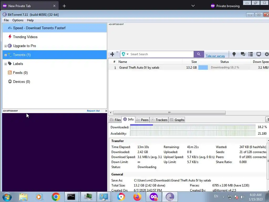The width and height of the screenshot is (269, 202).
Task: Click the Smart Search magnifier button
Action: [x=199, y=54]
